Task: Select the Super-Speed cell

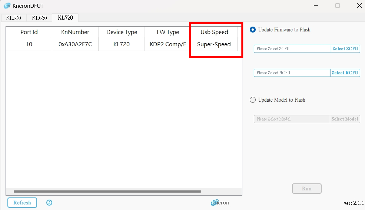Action: pyautogui.click(x=214, y=44)
